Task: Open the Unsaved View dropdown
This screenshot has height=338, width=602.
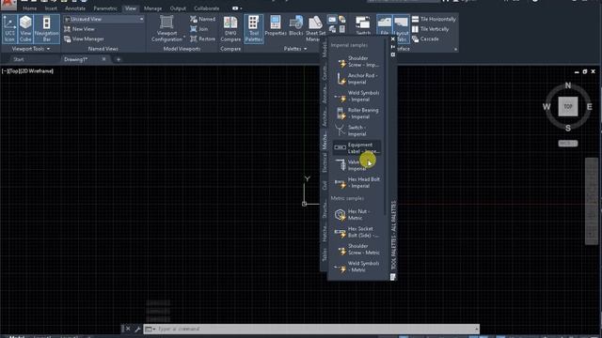Action: [103, 19]
